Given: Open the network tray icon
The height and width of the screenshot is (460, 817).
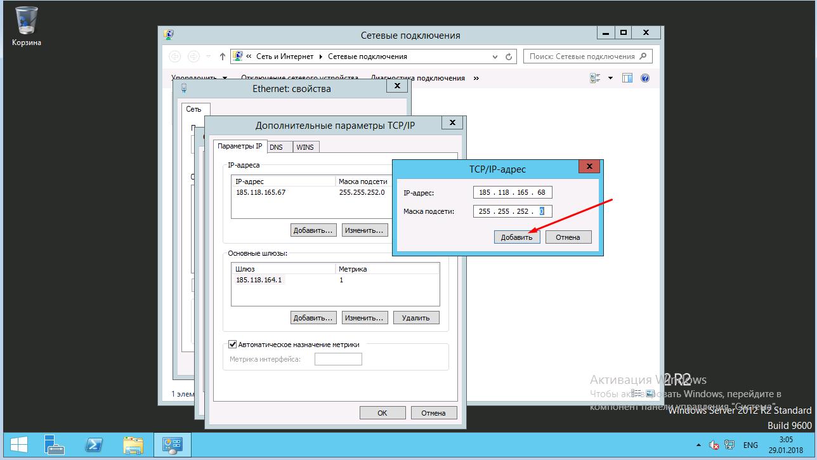Looking at the screenshot, I should pos(729,445).
